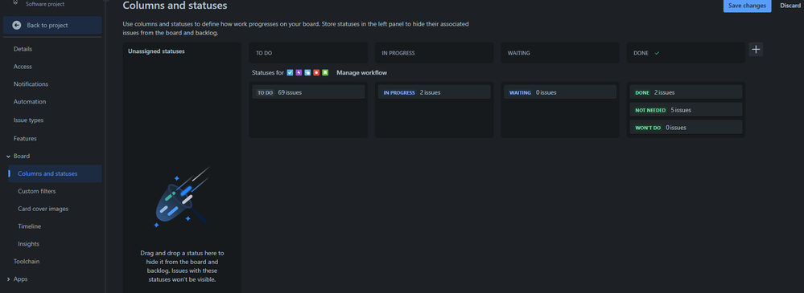Open Notifications settings

(31, 83)
